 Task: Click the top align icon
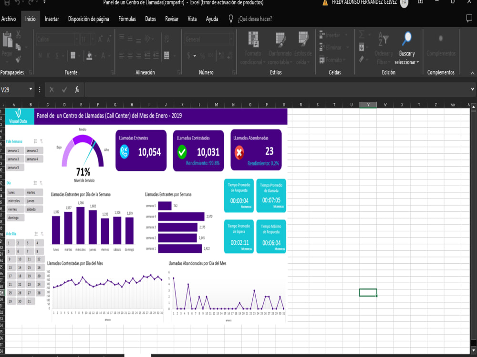122,38
